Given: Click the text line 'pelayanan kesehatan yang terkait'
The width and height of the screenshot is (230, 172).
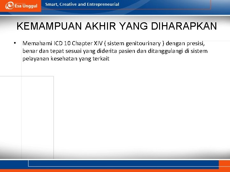Looking at the screenshot, I should tap(66, 59).
